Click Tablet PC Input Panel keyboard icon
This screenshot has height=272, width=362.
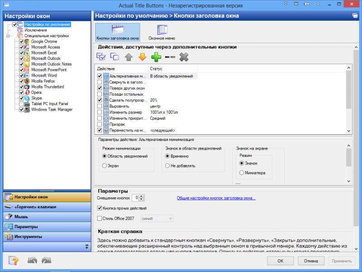[27, 104]
